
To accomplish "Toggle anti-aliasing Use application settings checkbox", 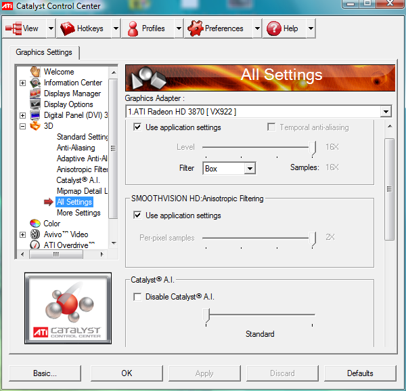I will click(137, 127).
